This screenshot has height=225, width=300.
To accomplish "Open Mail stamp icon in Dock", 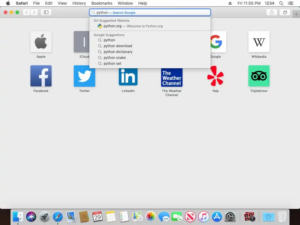I will click(71, 217).
